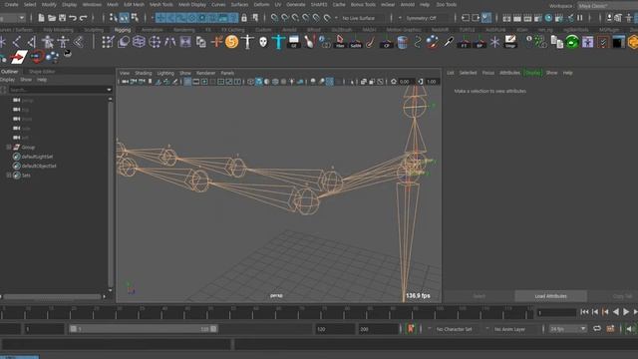The height and width of the screenshot is (359, 638).
Task: Click the white T-shaped bone shelf icon
Action: 247,42
